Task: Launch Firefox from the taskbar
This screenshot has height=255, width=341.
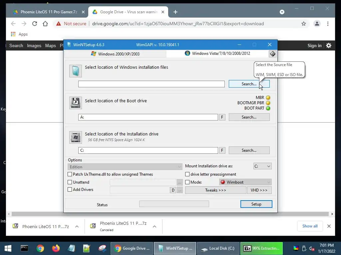Action: (56, 248)
